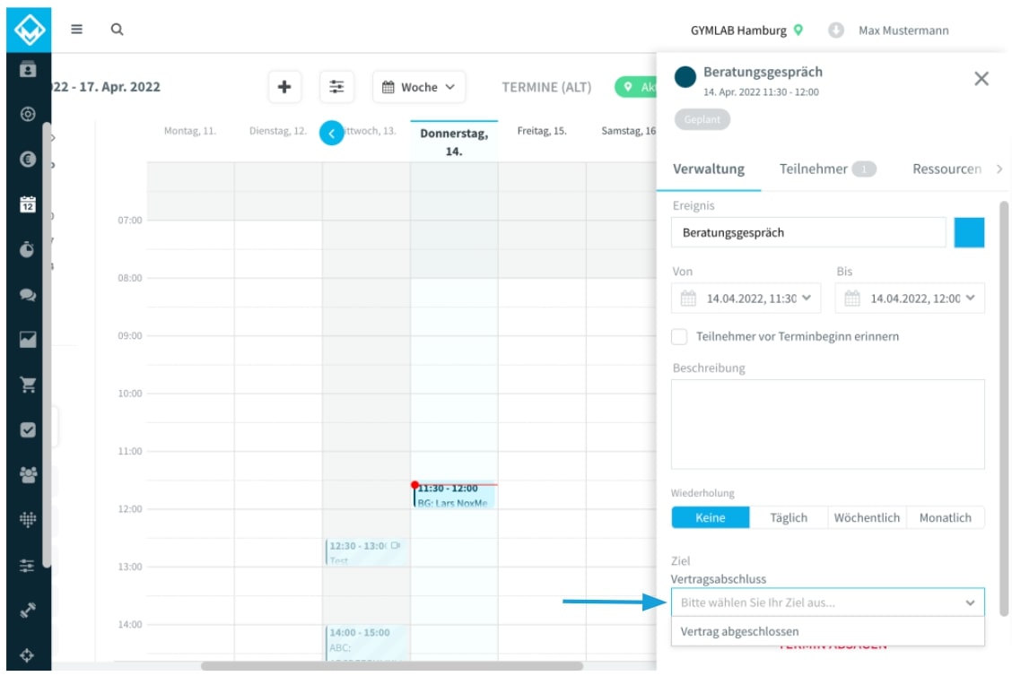1012x676 pixels.
Task: Open search with the magnifier icon
Action: tap(117, 29)
